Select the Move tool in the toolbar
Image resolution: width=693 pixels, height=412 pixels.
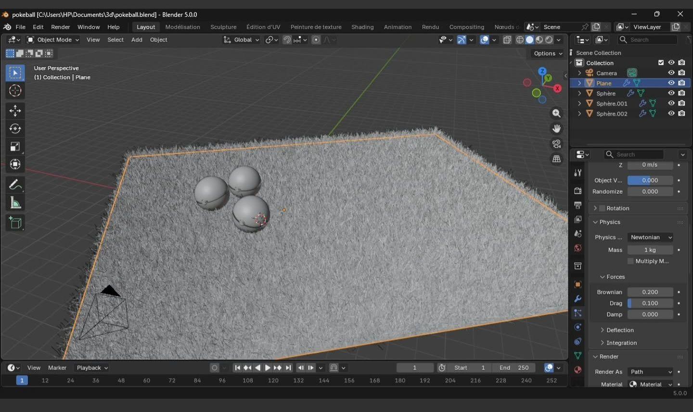click(15, 111)
